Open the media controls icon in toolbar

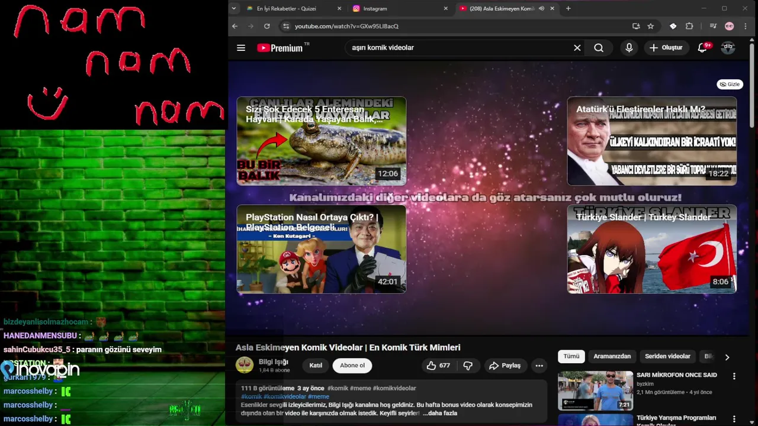coord(713,26)
